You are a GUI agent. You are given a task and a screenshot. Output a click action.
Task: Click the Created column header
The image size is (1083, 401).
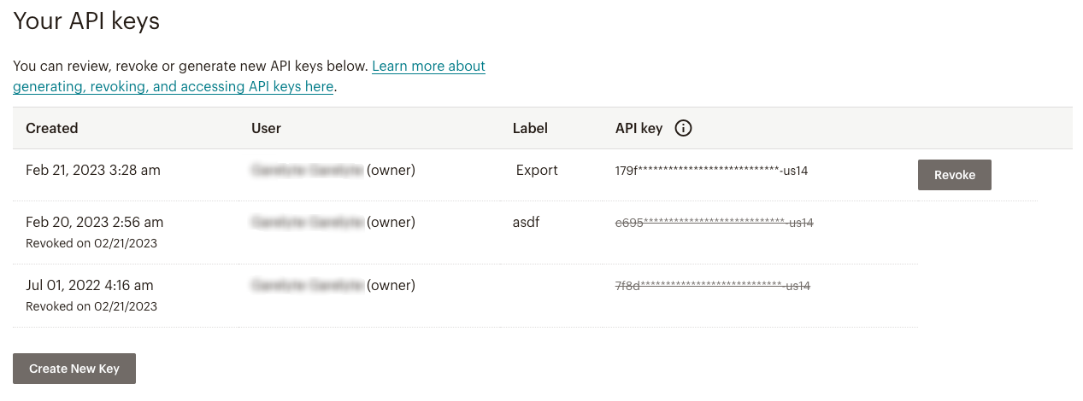(x=52, y=128)
